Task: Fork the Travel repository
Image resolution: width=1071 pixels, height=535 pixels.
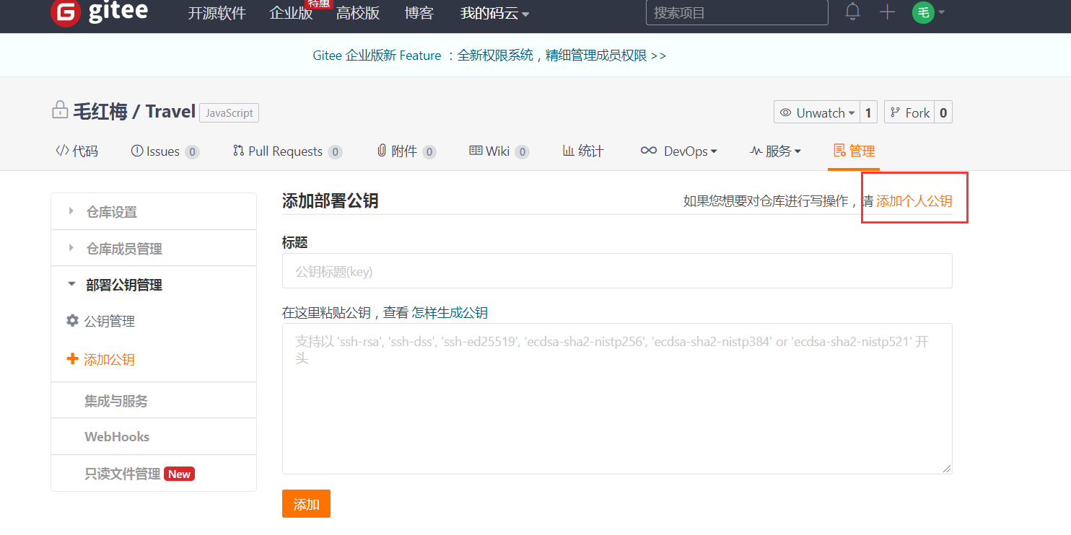Action: pos(909,112)
